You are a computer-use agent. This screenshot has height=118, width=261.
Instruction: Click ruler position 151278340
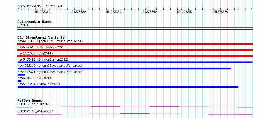pyautogui.click(x=149, y=12)
